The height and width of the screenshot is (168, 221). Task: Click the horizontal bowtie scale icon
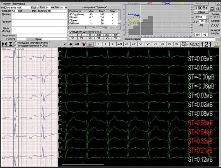(x=5, y=44)
